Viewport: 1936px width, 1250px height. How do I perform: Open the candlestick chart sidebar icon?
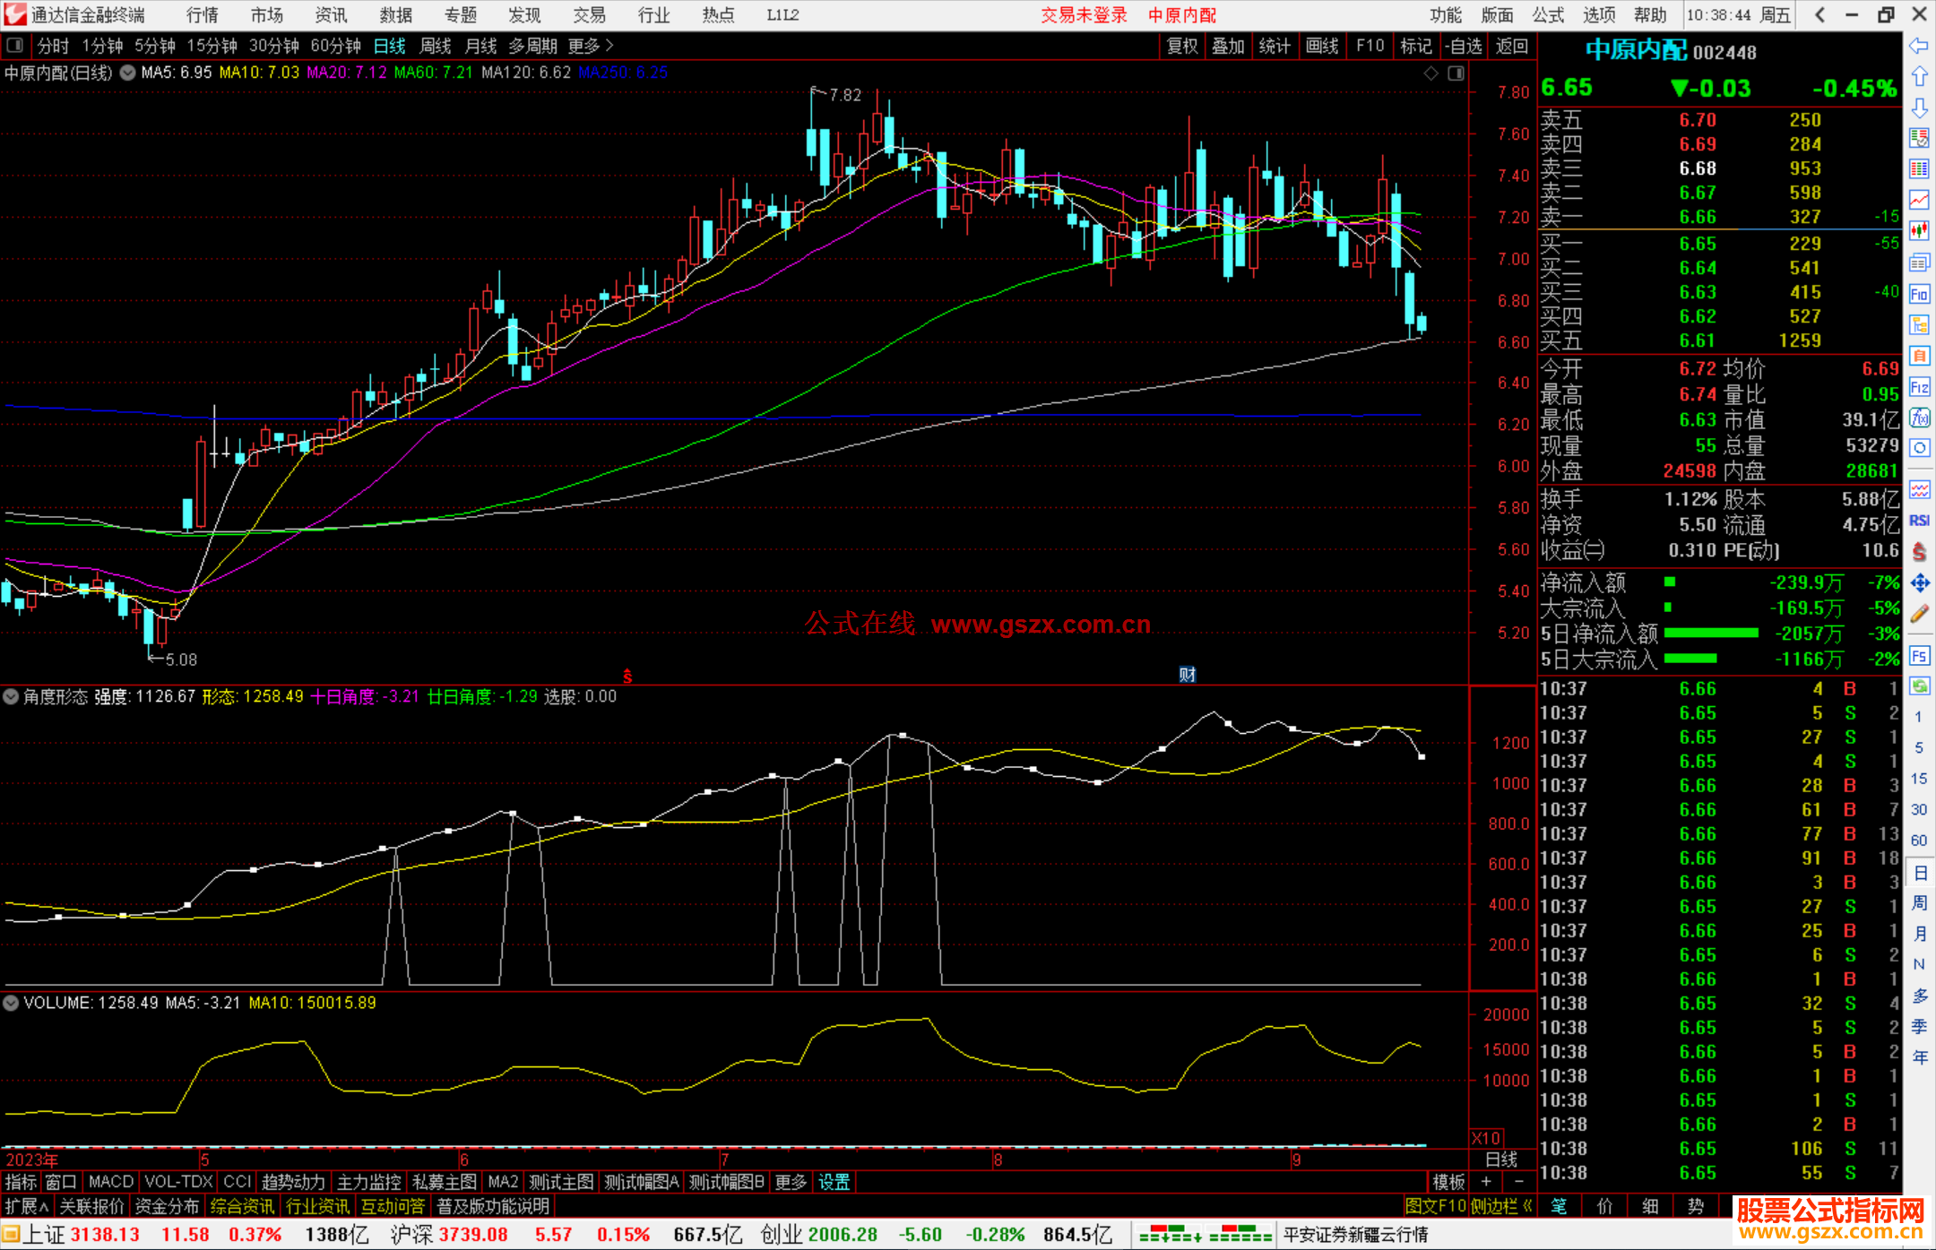click(1919, 231)
